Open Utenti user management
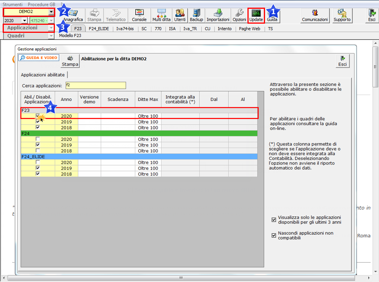This screenshot has height=282, width=379. [x=180, y=16]
